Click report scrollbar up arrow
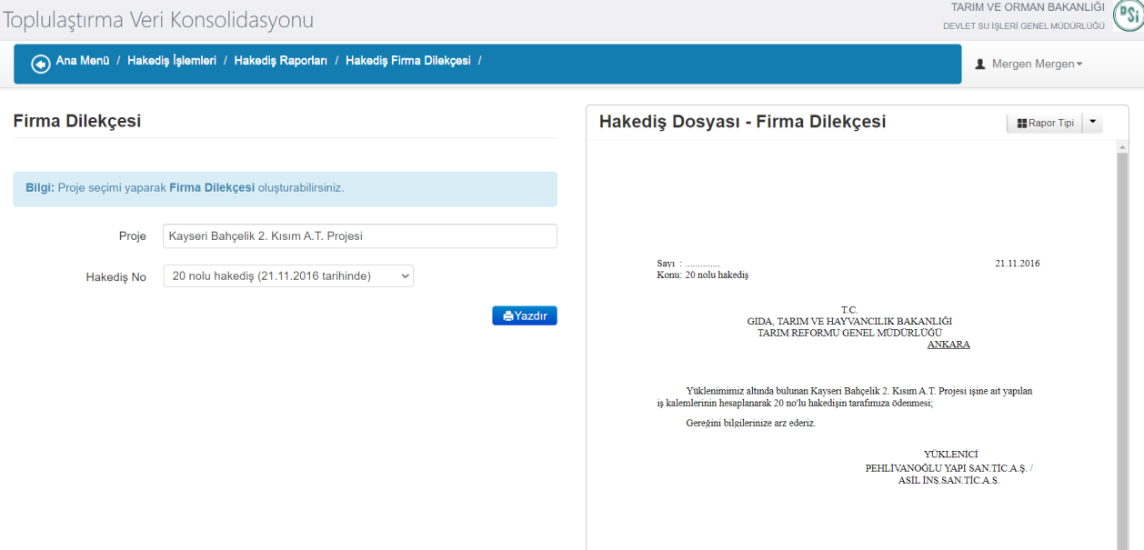This screenshot has width=1144, height=550. pos(1122,146)
